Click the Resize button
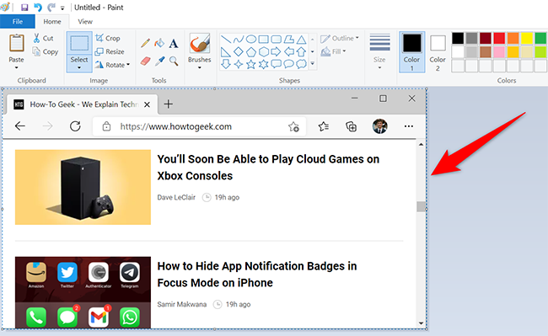This screenshot has width=548, height=336. pos(110,51)
